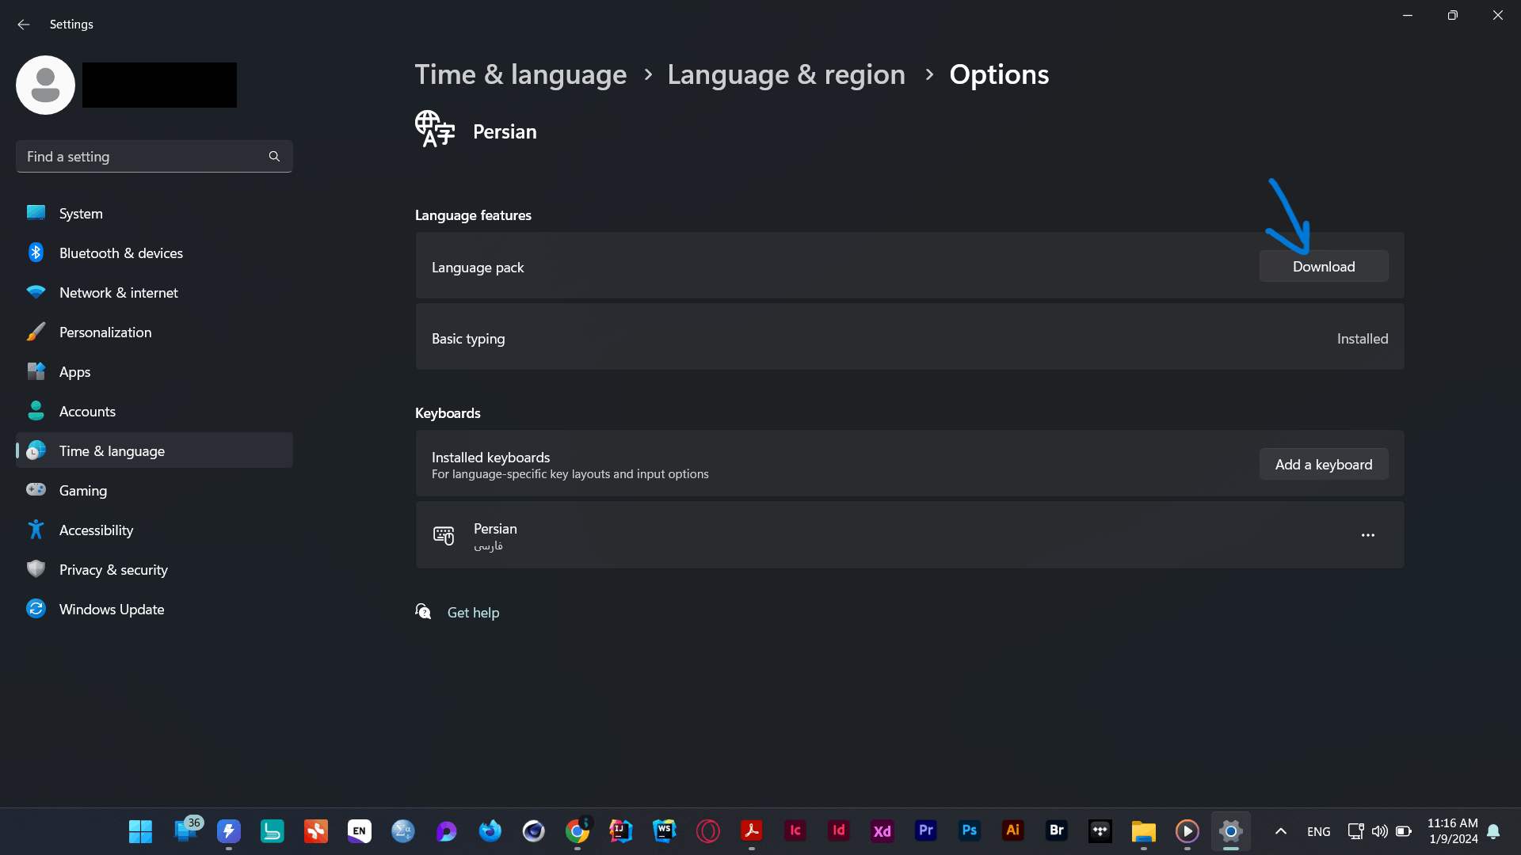
Task: Click the search magnifier icon
Action: 274,157
